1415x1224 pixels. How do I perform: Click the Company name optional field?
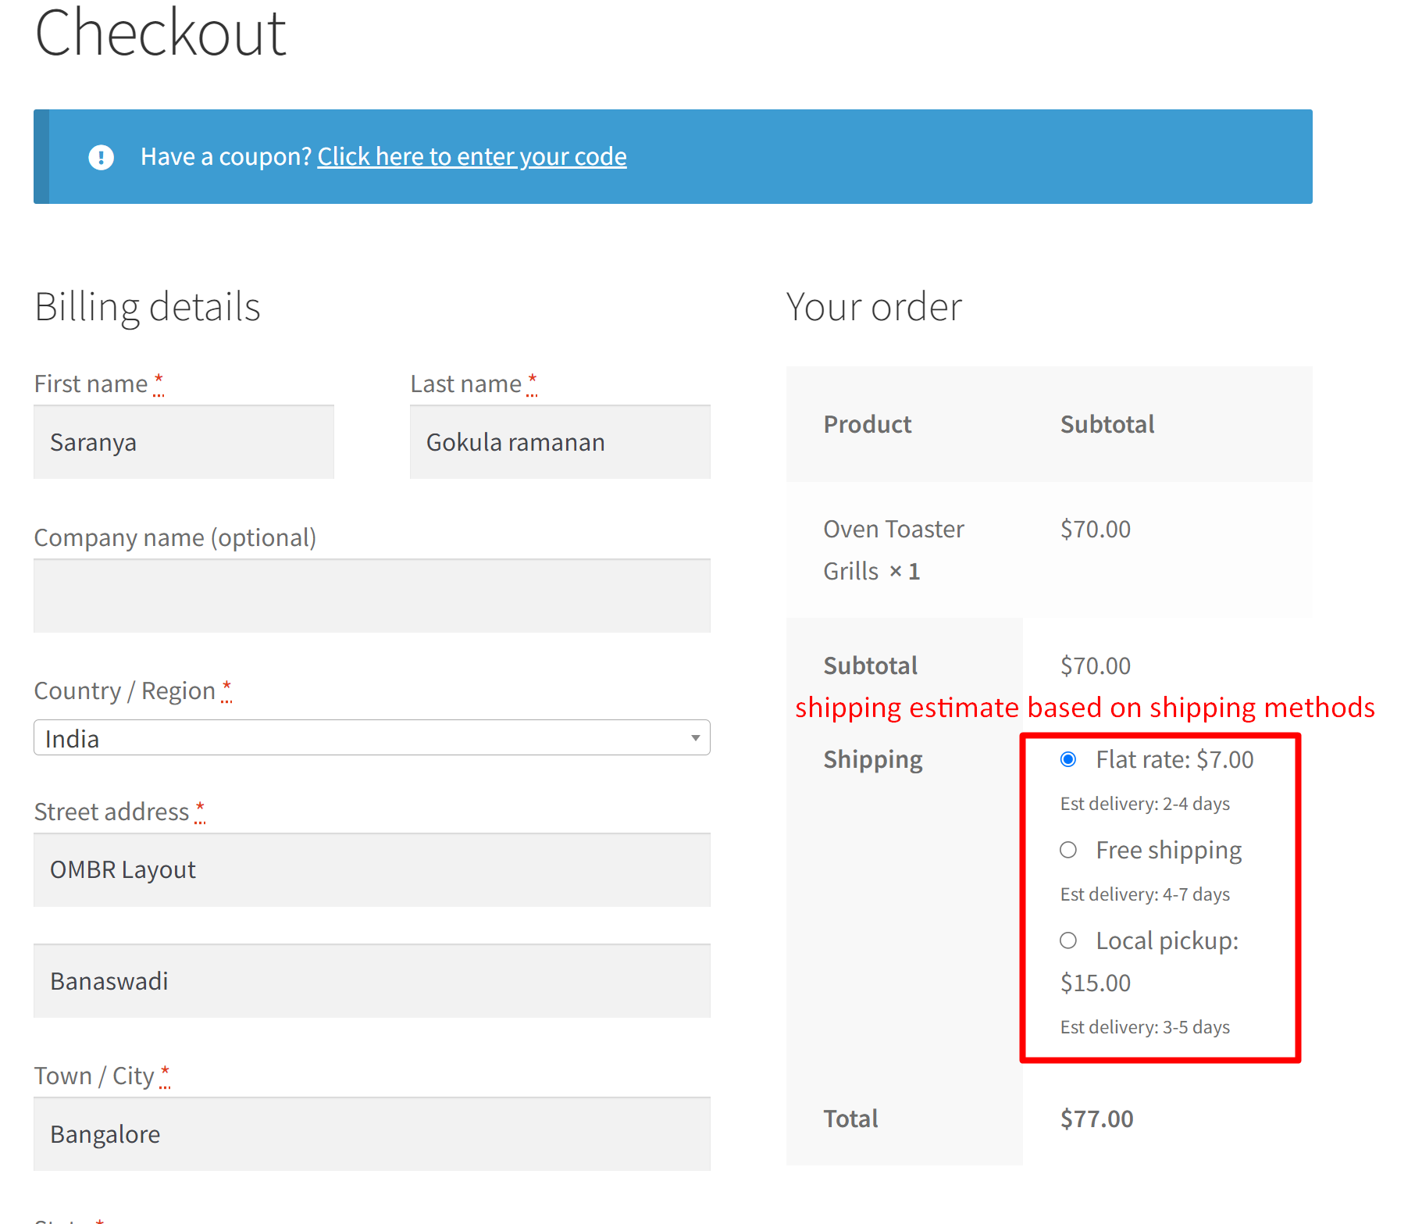372,595
